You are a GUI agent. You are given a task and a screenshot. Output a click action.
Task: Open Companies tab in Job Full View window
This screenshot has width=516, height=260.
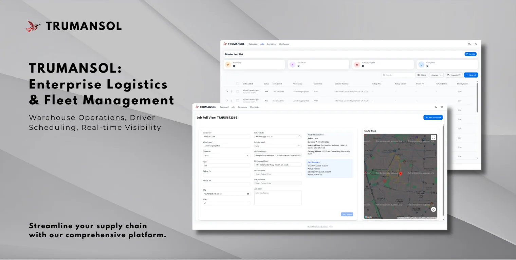pos(242,107)
